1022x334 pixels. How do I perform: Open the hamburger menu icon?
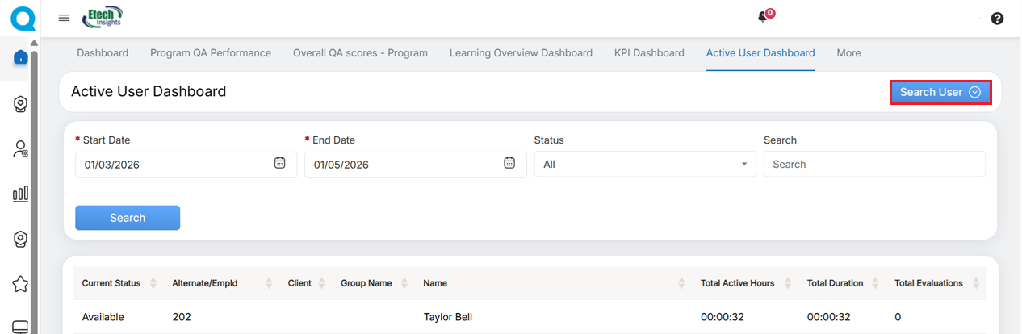[65, 18]
